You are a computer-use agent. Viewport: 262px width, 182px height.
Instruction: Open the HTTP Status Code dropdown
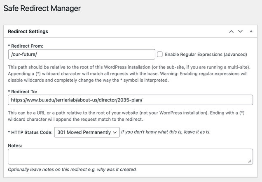pos(87,132)
